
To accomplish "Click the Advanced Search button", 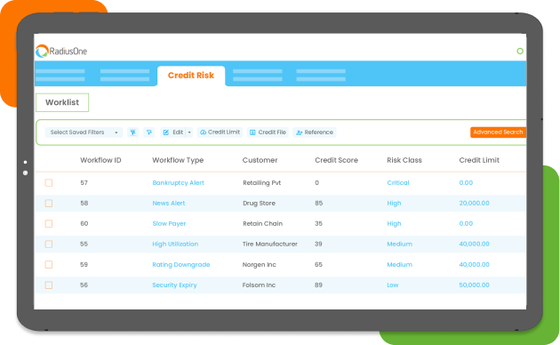I will pos(498,132).
